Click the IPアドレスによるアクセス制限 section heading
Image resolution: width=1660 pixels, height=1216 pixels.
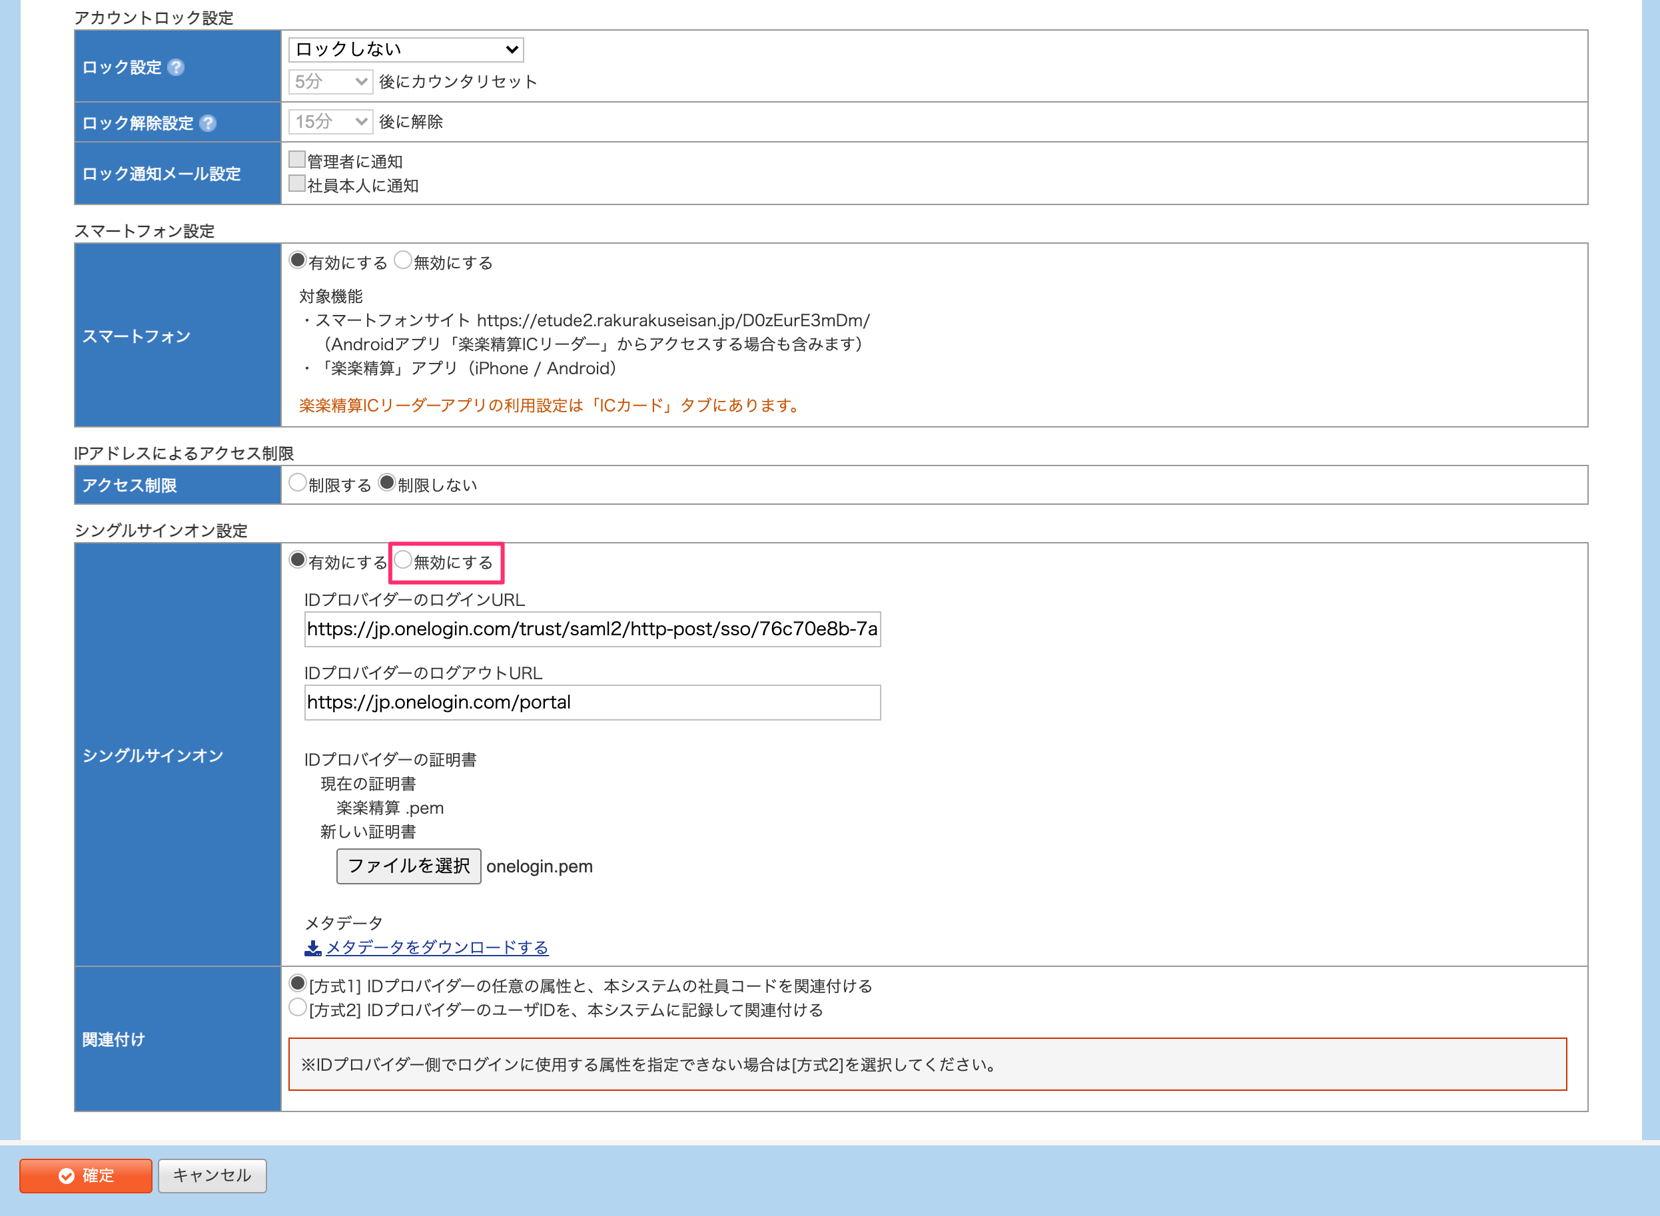(184, 454)
